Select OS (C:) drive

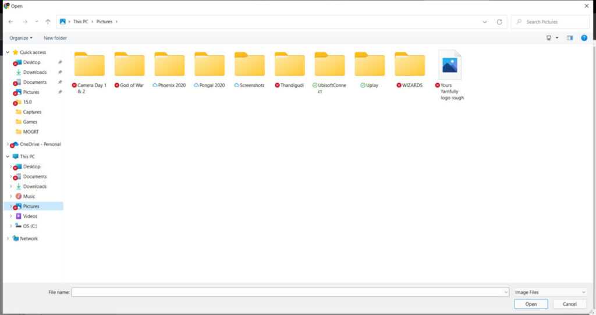coord(30,226)
